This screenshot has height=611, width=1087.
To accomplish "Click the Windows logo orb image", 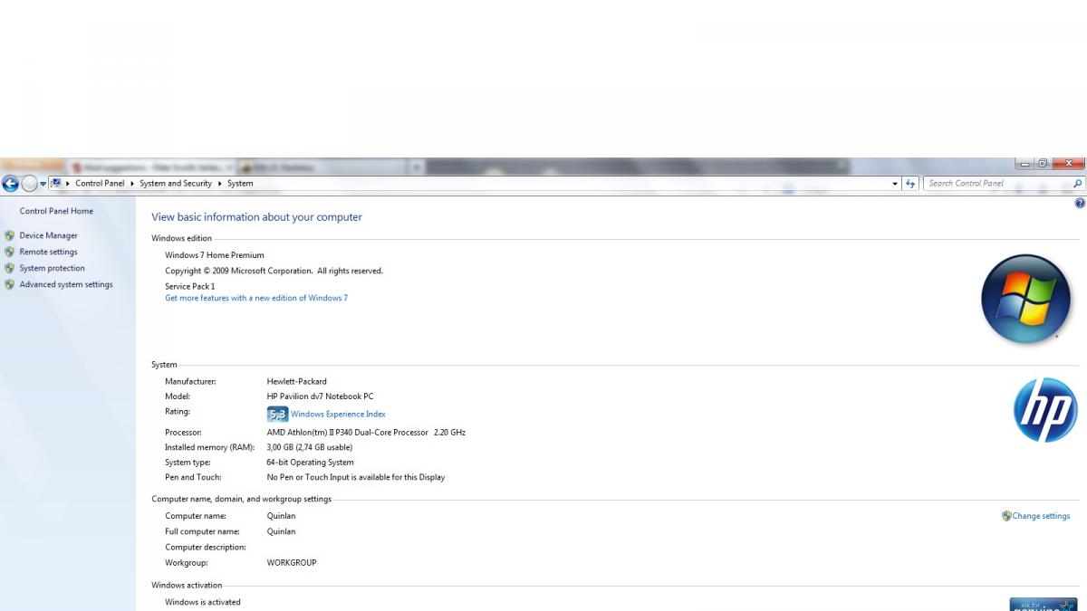I will 1025,300.
